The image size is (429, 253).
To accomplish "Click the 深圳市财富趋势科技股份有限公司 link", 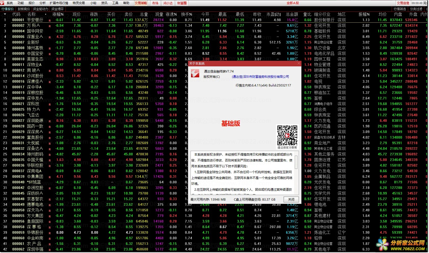I will (x=260, y=77).
